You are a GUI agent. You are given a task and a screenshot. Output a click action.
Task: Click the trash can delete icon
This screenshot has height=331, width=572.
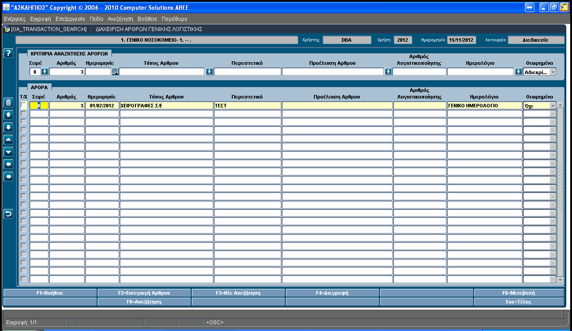point(8,102)
